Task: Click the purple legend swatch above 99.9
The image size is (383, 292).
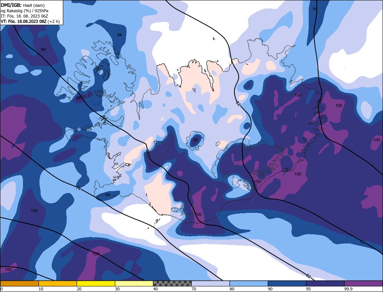Action: point(363,283)
